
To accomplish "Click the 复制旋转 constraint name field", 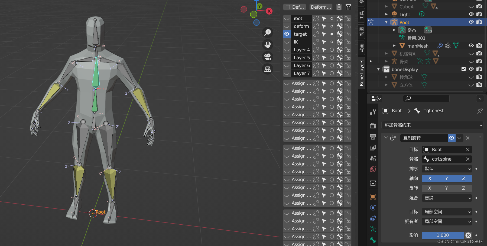I will tap(424, 138).
